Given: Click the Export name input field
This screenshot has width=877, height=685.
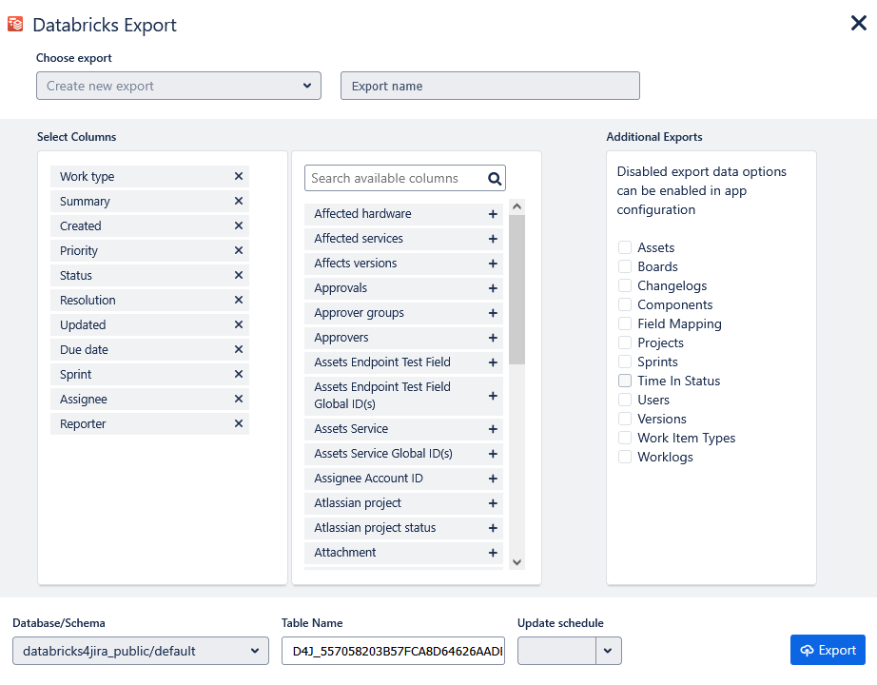Looking at the screenshot, I should (x=490, y=86).
